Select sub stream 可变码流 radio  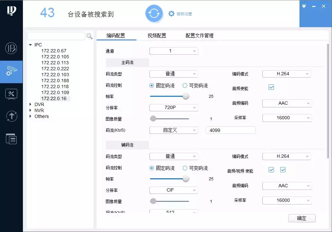point(185,168)
